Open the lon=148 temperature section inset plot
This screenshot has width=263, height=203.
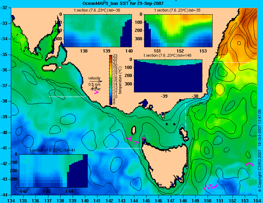tap(168, 76)
